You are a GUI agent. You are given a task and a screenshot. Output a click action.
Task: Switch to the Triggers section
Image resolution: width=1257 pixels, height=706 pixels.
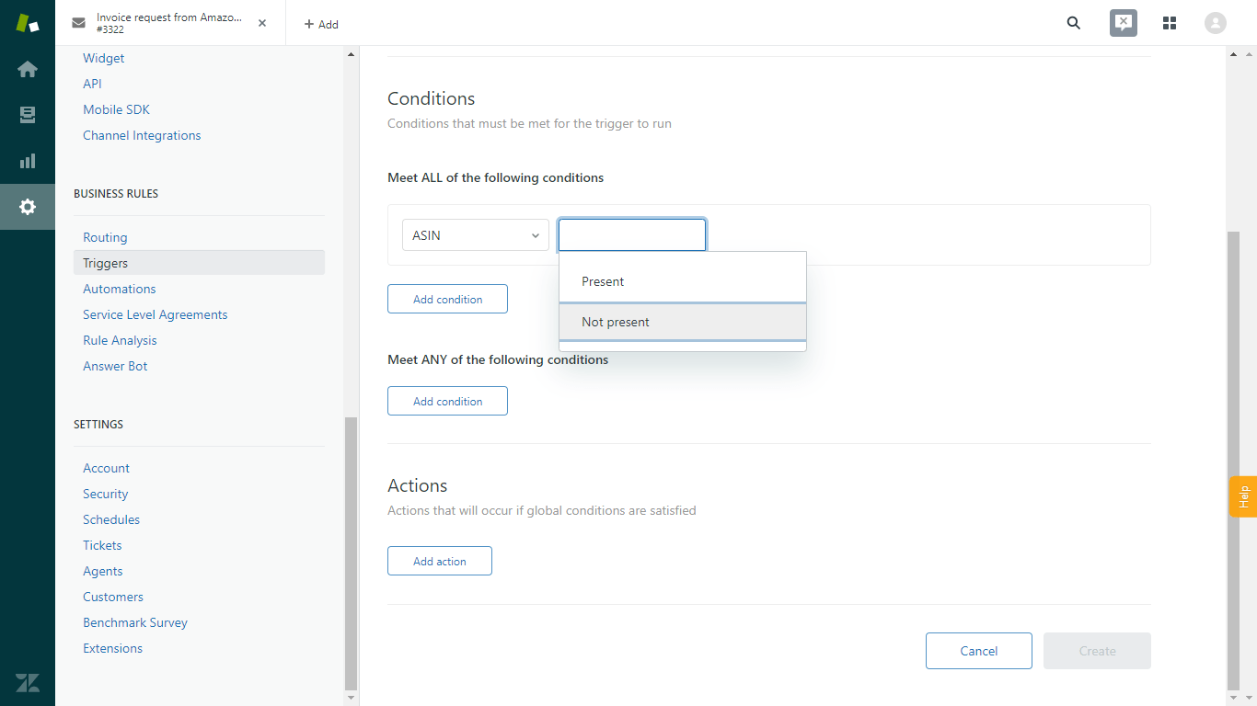point(104,262)
